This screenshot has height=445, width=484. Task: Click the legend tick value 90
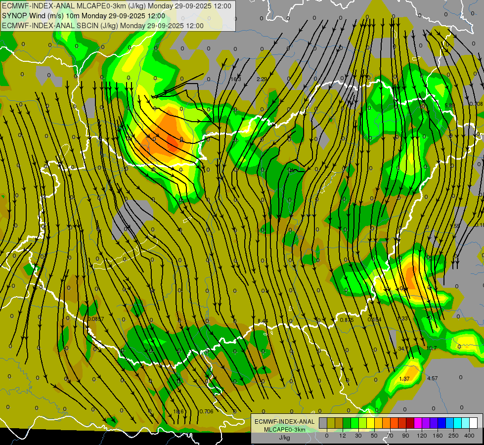tap(405, 436)
